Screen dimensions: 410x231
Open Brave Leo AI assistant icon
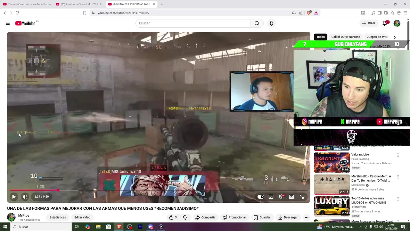click(392, 13)
